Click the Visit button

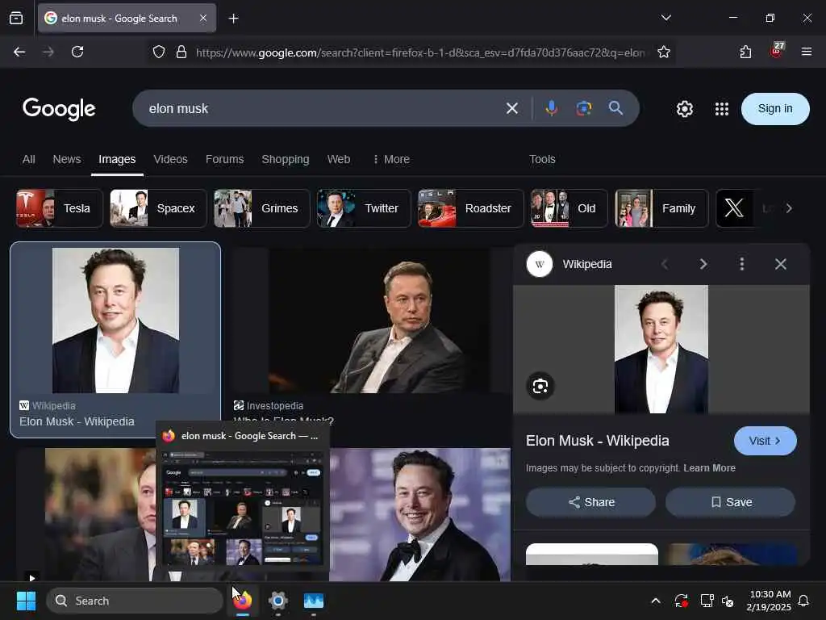(x=765, y=441)
